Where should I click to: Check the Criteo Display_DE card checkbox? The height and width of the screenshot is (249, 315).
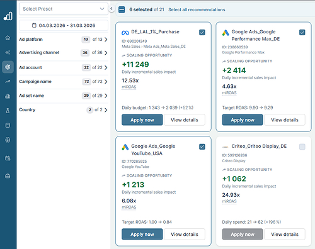tap(302, 147)
